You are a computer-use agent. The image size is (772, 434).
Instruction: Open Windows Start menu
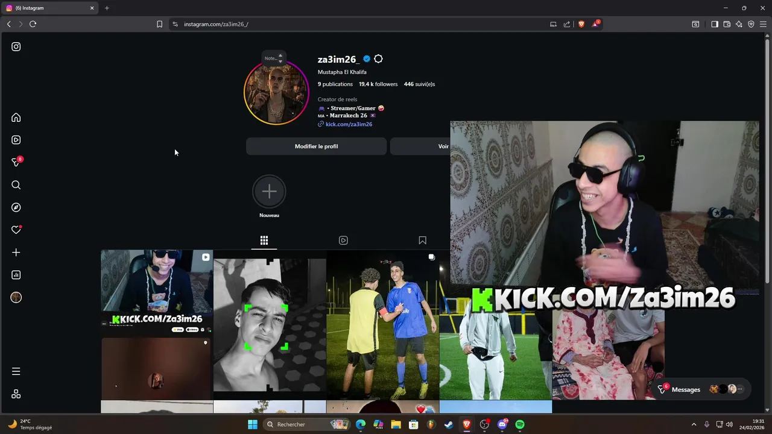click(x=253, y=424)
